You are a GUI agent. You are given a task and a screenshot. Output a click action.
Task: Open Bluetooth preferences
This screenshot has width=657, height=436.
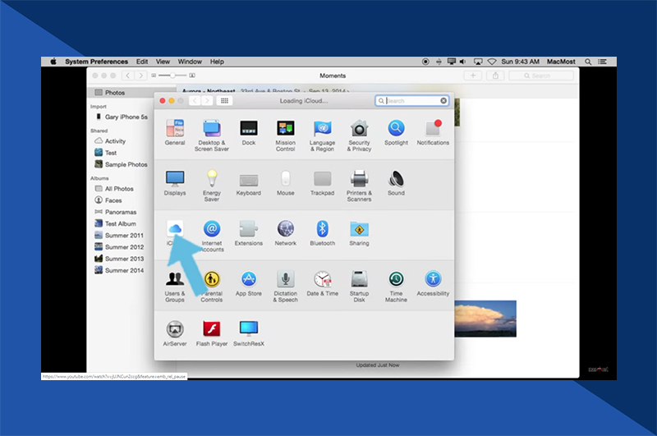pos(322,233)
